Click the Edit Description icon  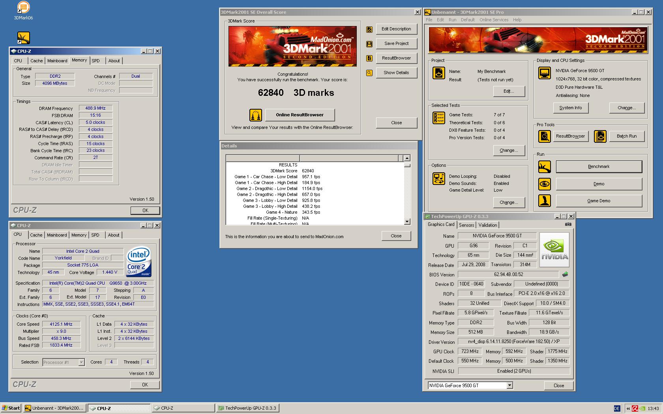pos(369,29)
